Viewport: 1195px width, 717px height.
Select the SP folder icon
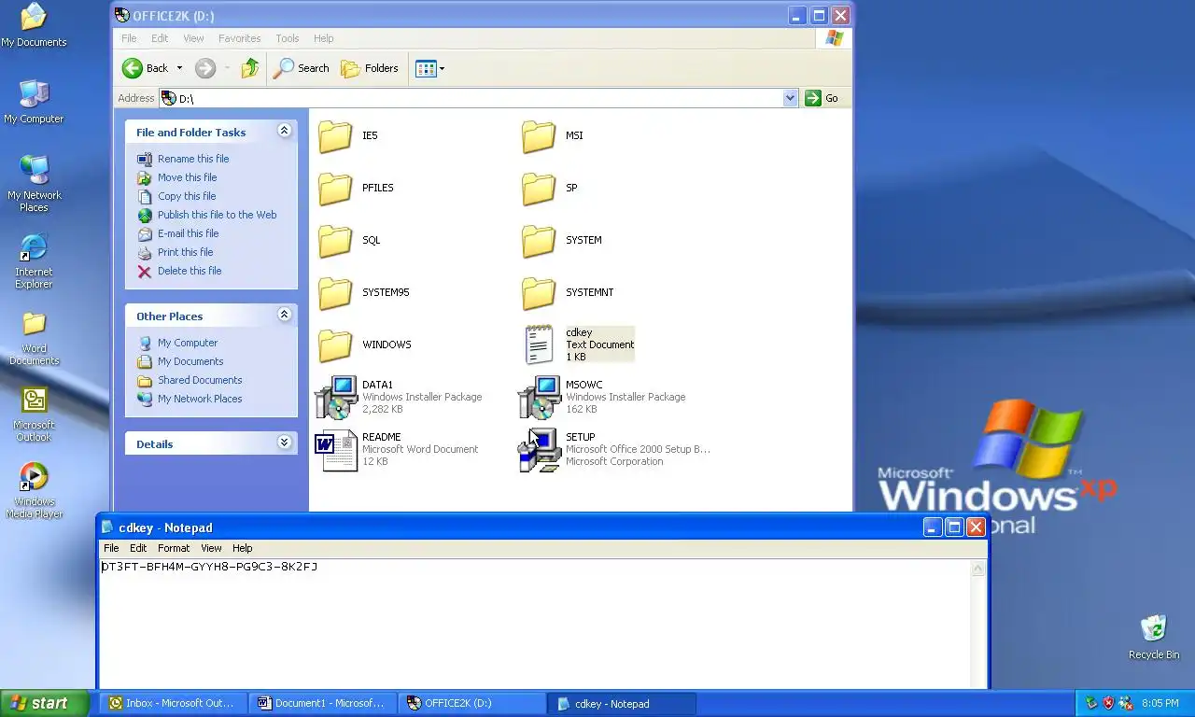point(539,189)
